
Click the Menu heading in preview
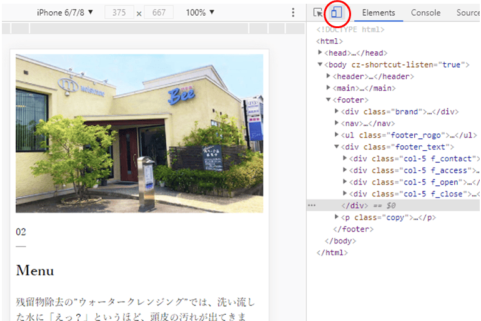point(35,270)
